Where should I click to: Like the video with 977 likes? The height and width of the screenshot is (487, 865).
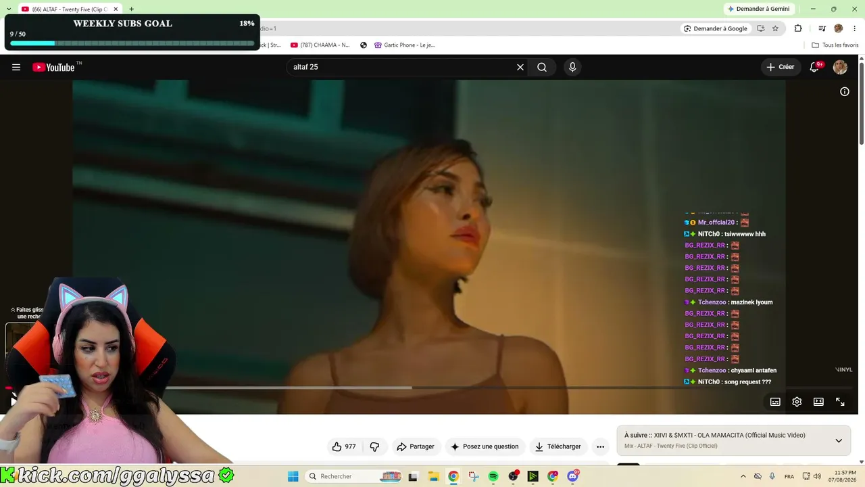click(x=344, y=446)
